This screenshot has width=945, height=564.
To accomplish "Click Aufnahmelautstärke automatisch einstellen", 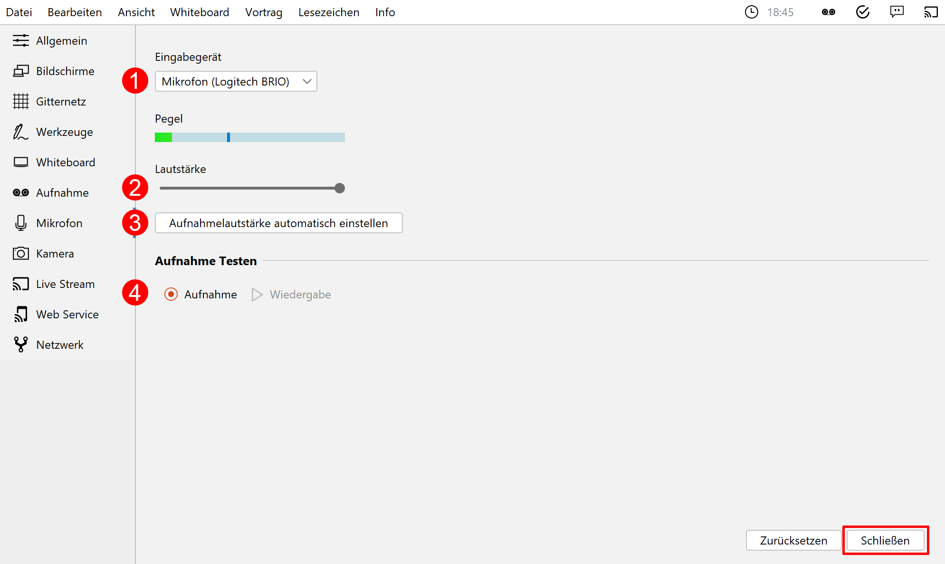I will pyautogui.click(x=278, y=223).
